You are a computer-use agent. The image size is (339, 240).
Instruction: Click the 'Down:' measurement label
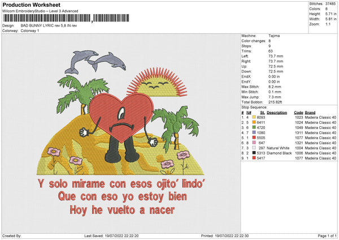(x=246, y=71)
